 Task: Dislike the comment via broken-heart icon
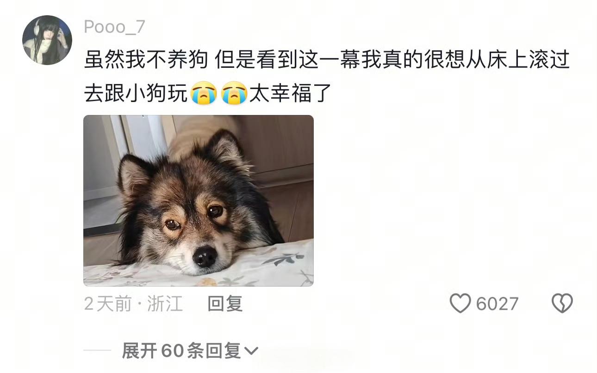pos(562,303)
